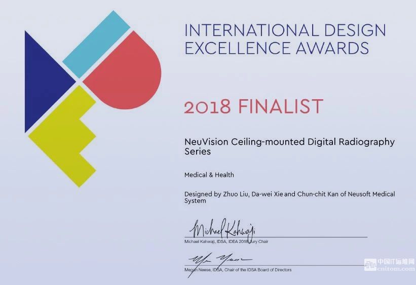Click the 'NeuVision Ceiling-mounted Digital Radiography Series' title

(289, 147)
